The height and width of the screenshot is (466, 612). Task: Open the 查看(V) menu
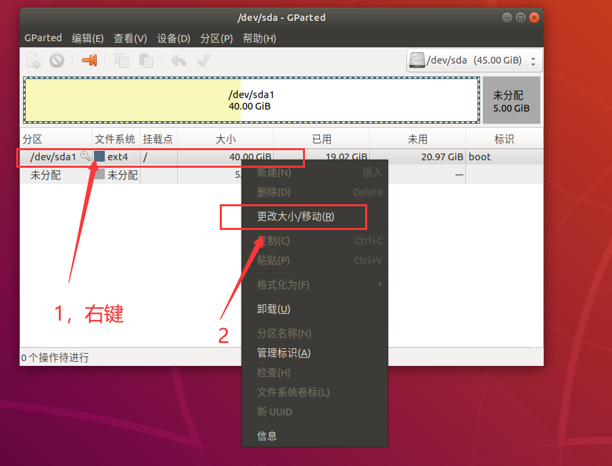tap(131, 39)
